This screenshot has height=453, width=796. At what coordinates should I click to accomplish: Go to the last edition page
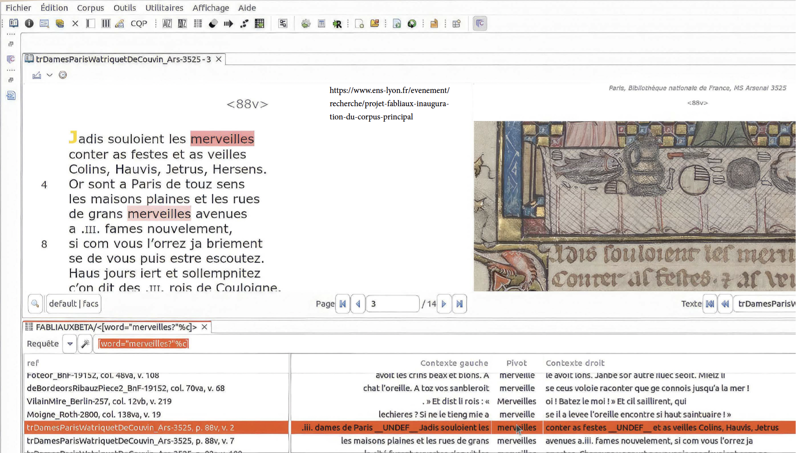(459, 304)
